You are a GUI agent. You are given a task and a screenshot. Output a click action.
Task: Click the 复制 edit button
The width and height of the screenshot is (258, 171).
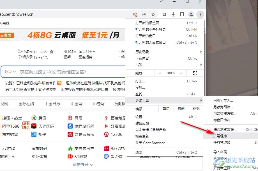(x=181, y=109)
